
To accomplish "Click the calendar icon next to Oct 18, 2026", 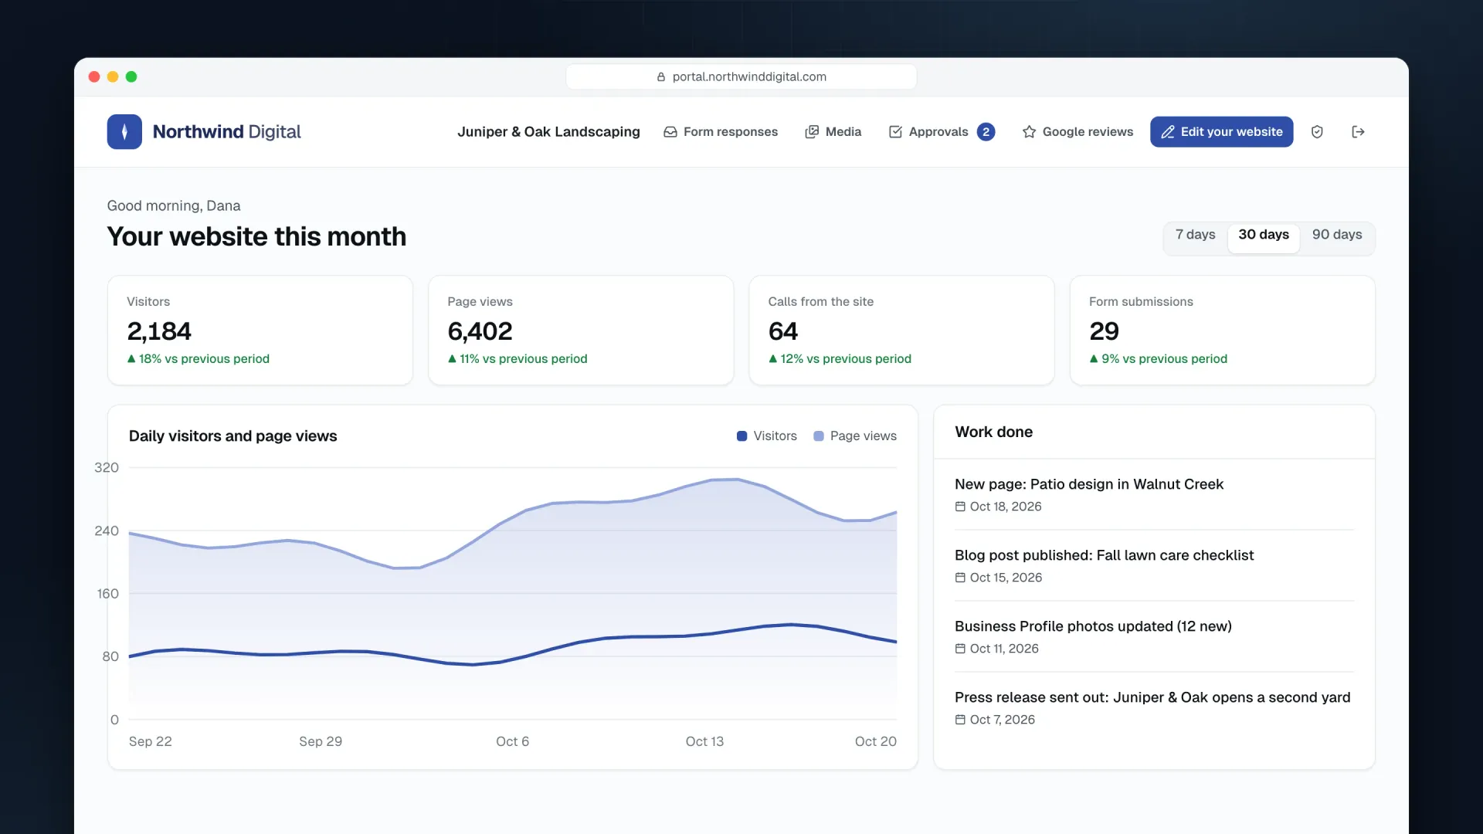I will [960, 507].
